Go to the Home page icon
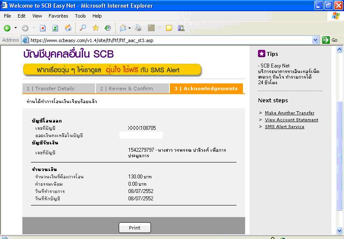 68,28
